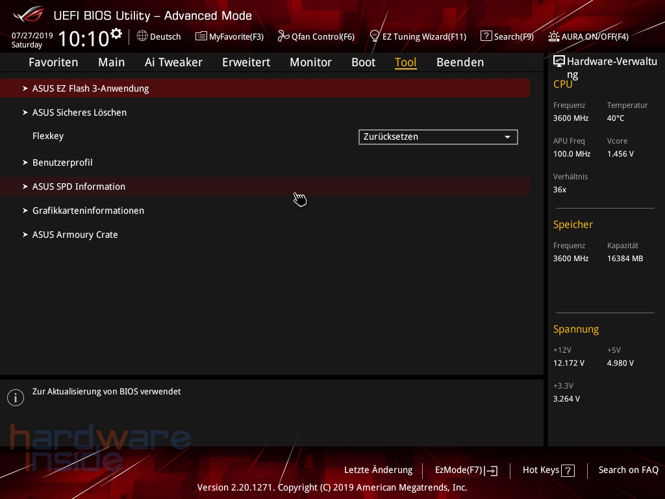The width and height of the screenshot is (665, 499).
Task: Open the Erweitert tab
Action: click(x=246, y=62)
